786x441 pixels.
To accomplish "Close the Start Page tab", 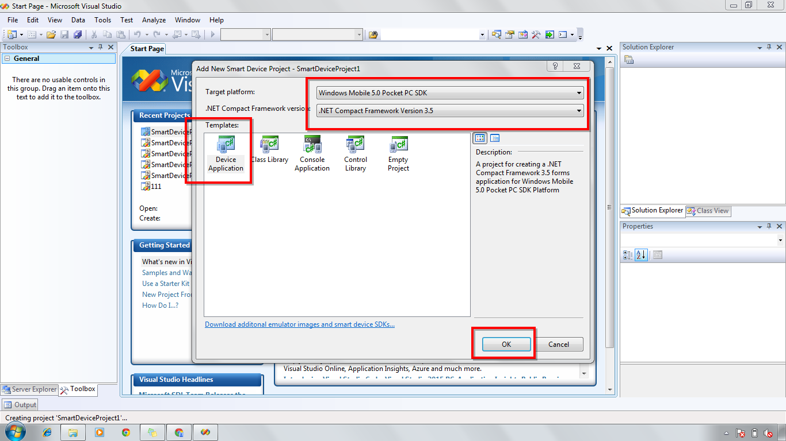I will (609, 49).
